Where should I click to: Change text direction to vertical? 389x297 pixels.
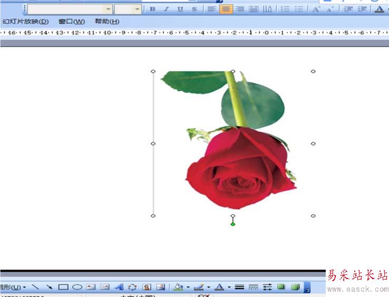[267, 9]
